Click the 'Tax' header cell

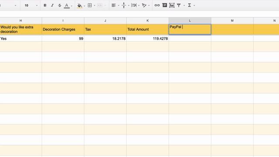click(105, 29)
